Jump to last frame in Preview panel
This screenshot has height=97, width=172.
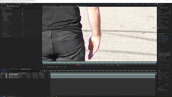click(x=167, y=8)
